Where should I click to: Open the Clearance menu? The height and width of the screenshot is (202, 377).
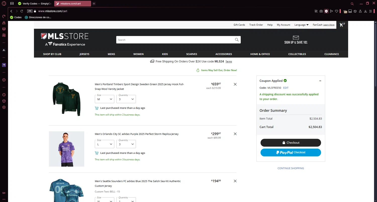click(332, 54)
